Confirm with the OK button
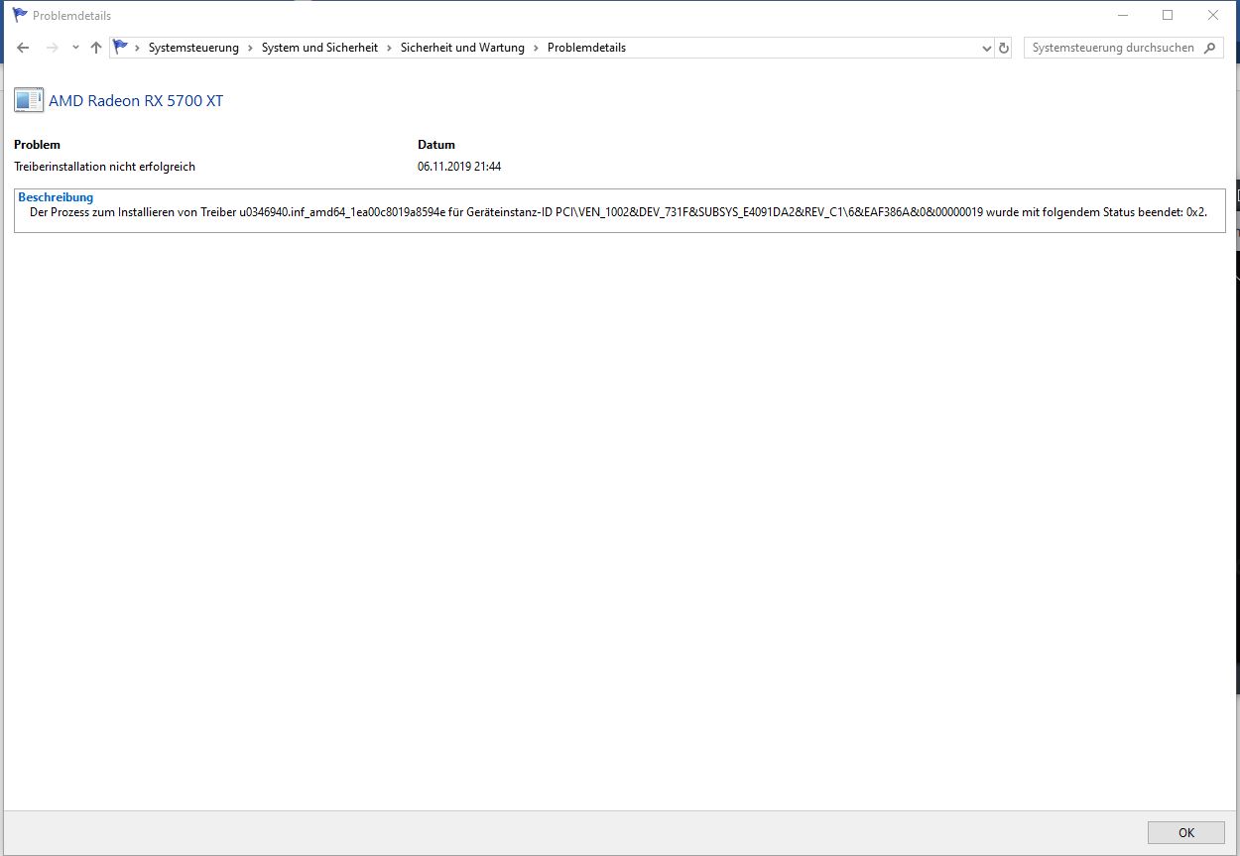 (x=1186, y=832)
